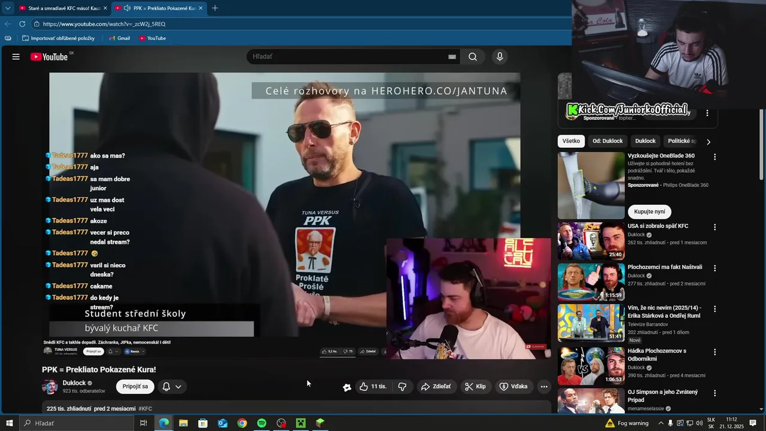
Task: Click the Share (Zdieľať) button
Action: point(436,387)
